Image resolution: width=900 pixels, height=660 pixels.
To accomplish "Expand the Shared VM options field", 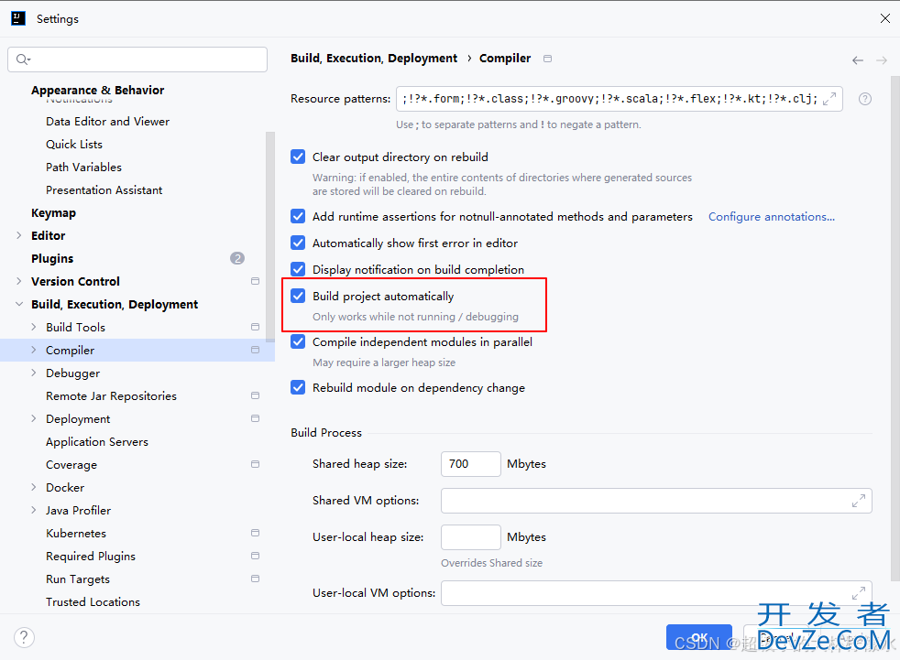I will [x=858, y=501].
